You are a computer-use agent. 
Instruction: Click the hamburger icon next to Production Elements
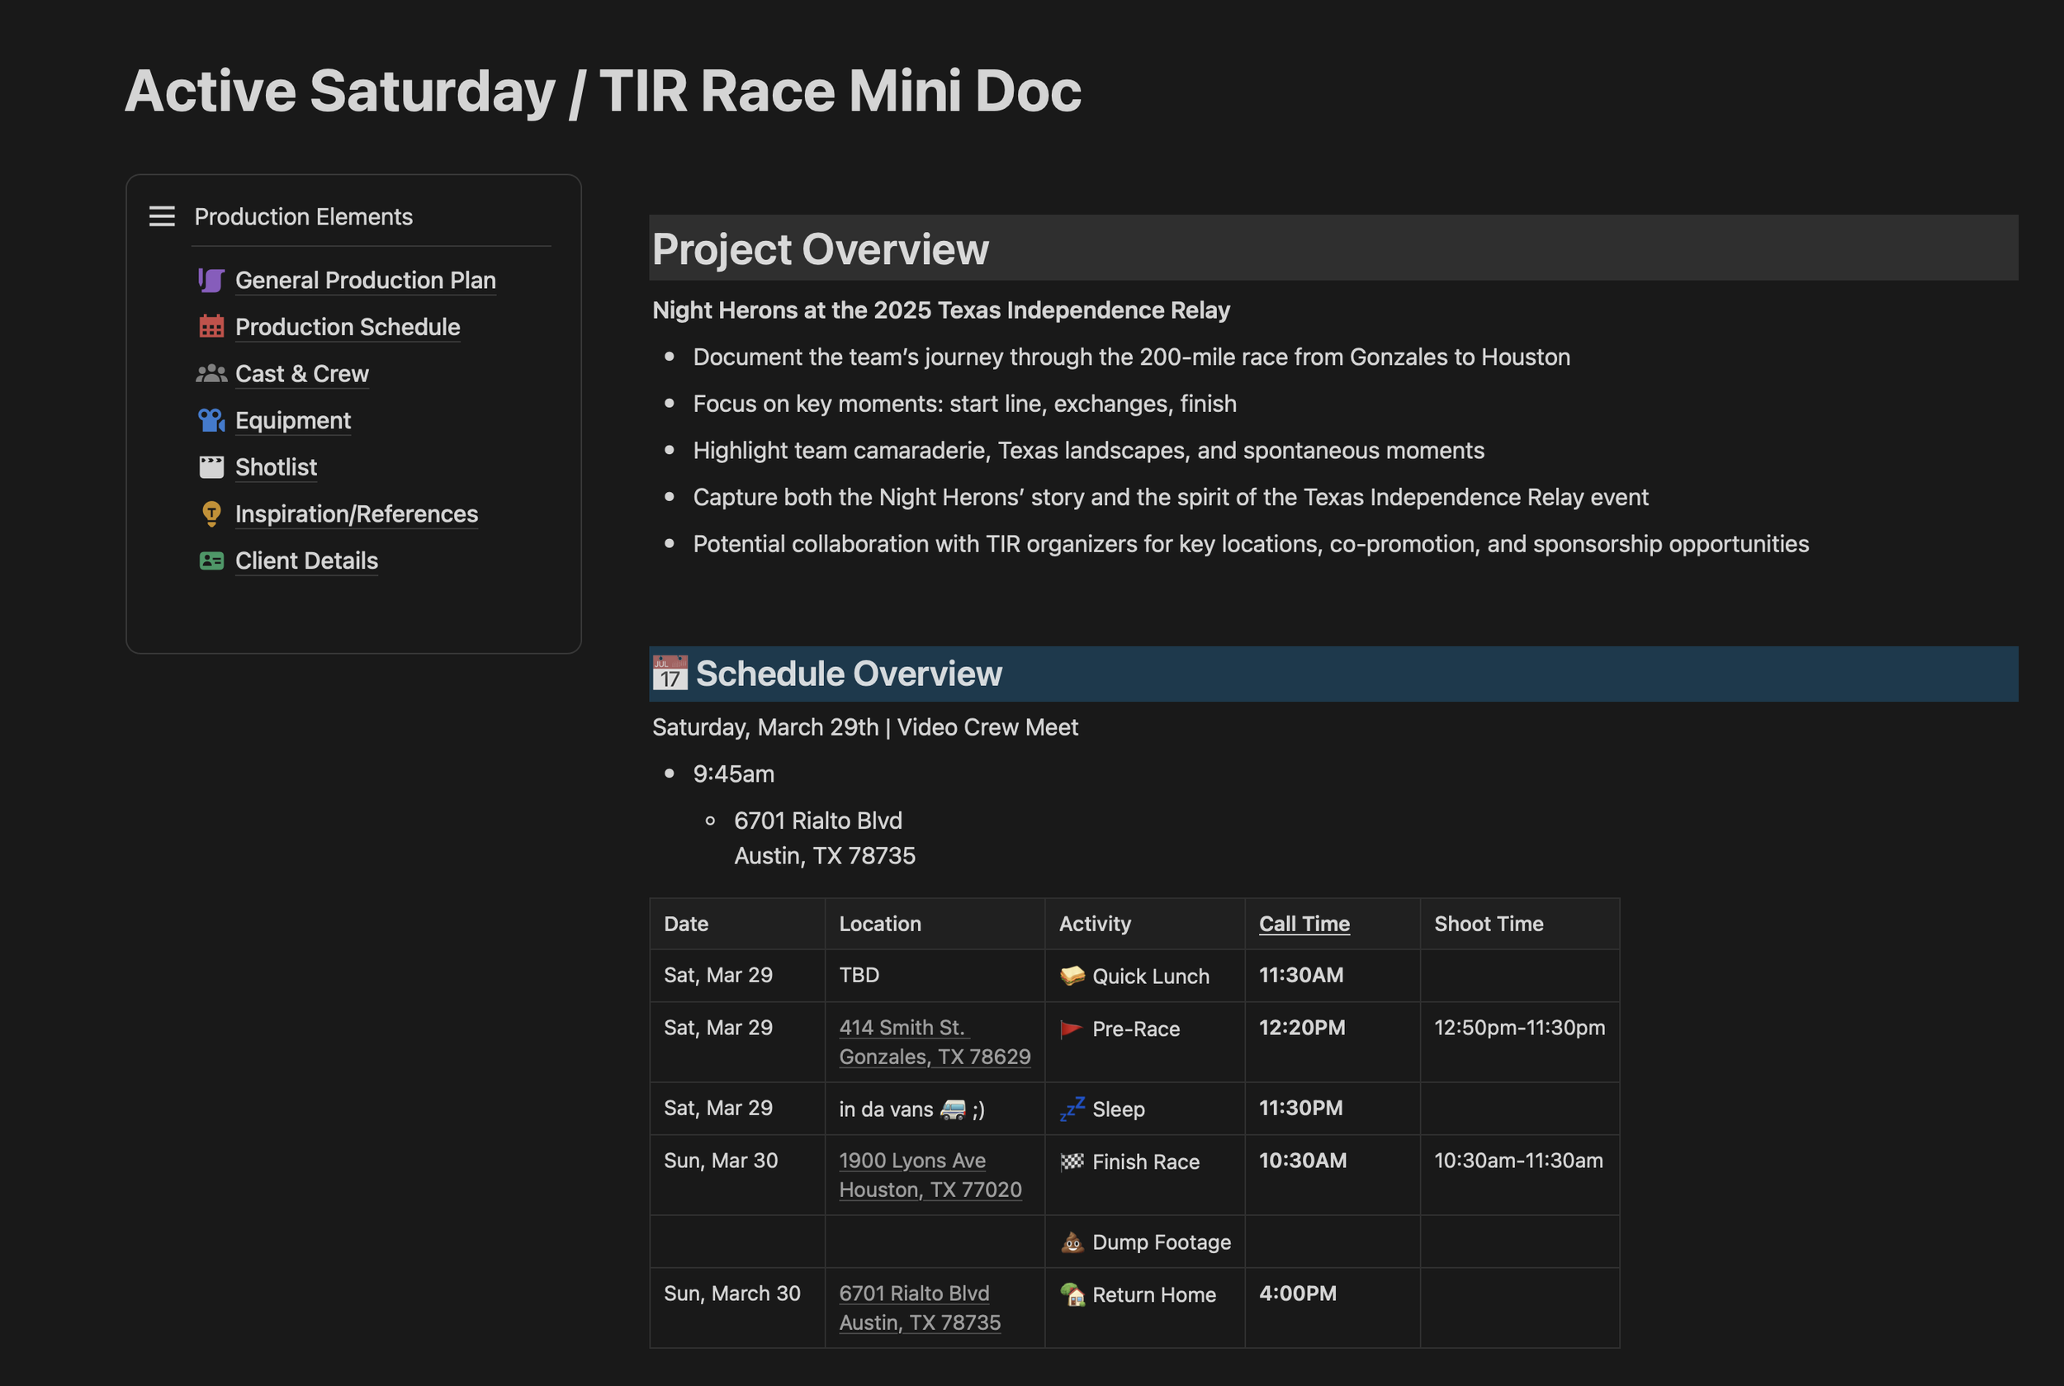point(162,216)
